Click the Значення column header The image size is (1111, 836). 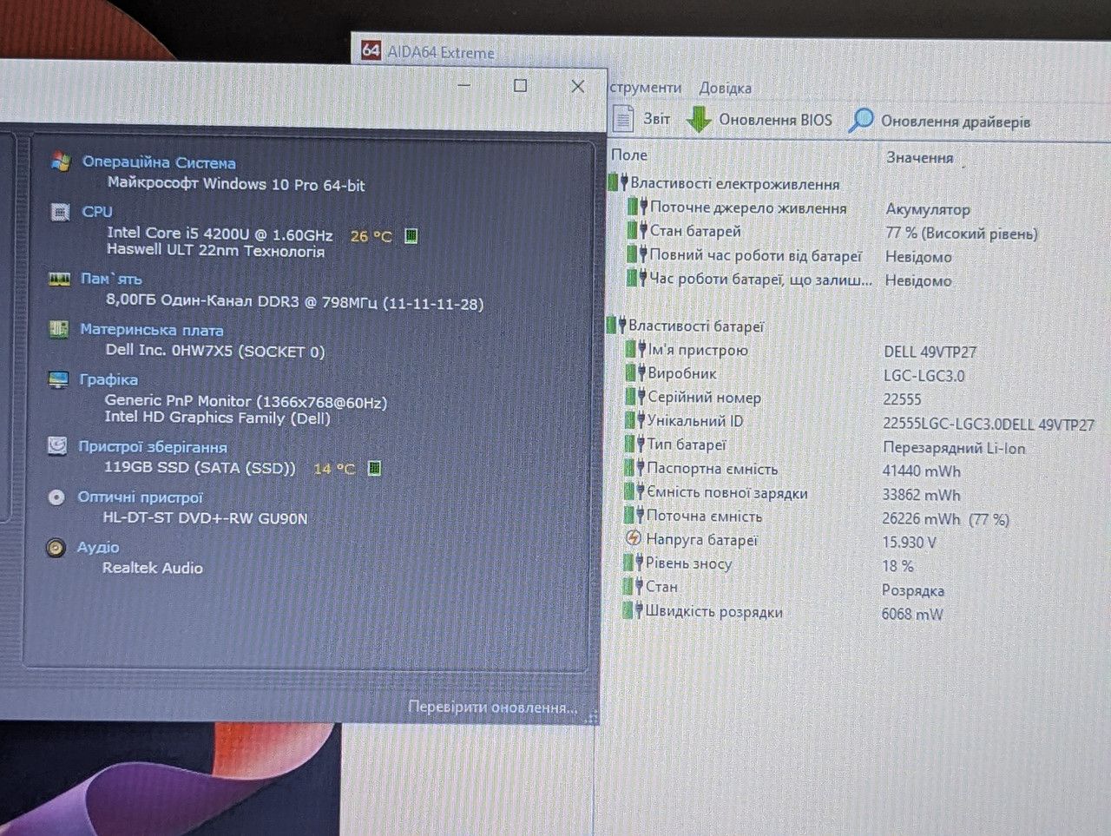click(920, 157)
